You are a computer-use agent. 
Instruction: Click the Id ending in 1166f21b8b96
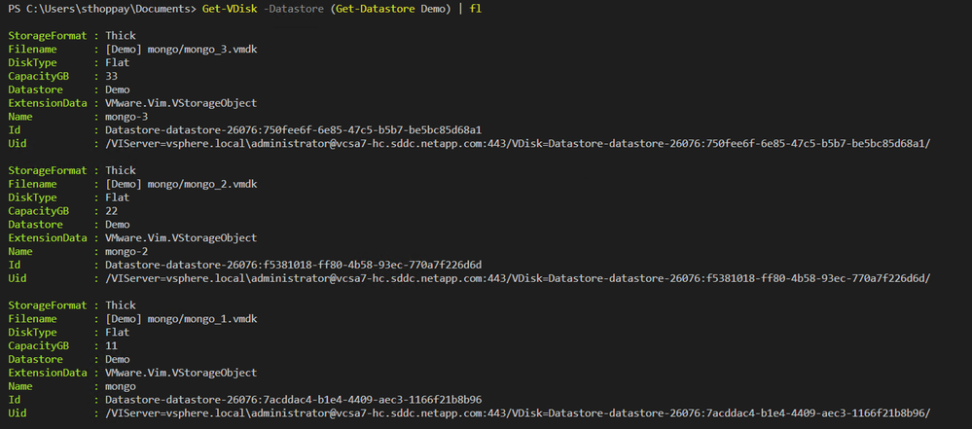tap(294, 399)
